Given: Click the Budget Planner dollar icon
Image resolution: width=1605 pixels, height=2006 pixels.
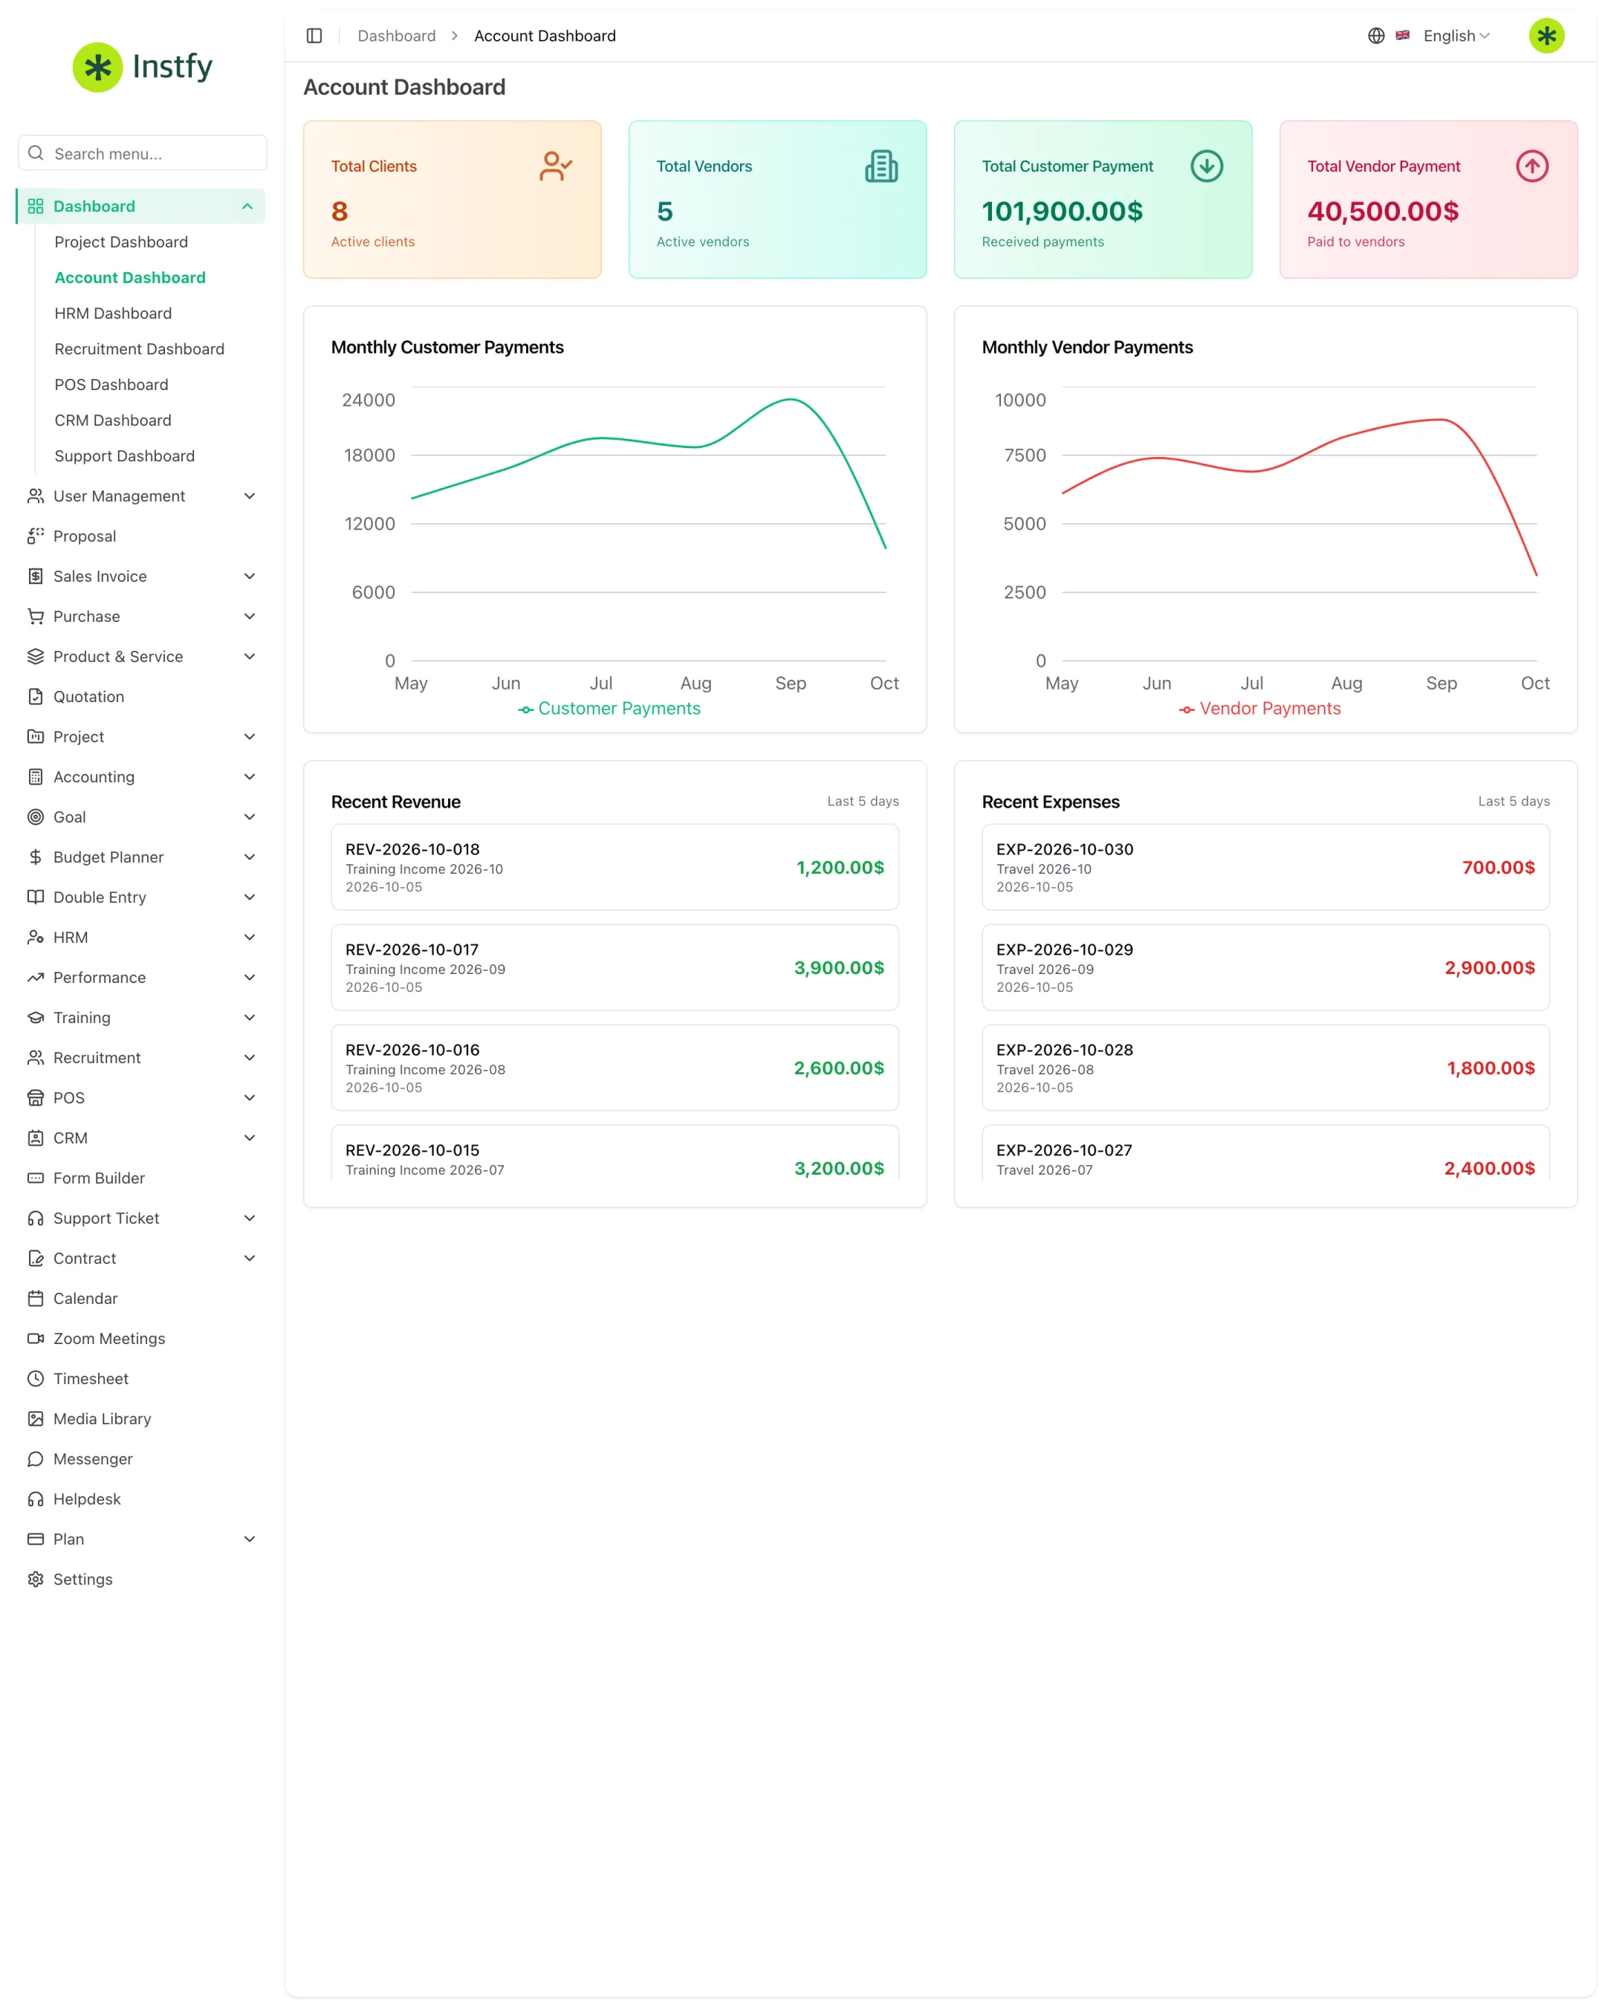Looking at the screenshot, I should (x=36, y=857).
